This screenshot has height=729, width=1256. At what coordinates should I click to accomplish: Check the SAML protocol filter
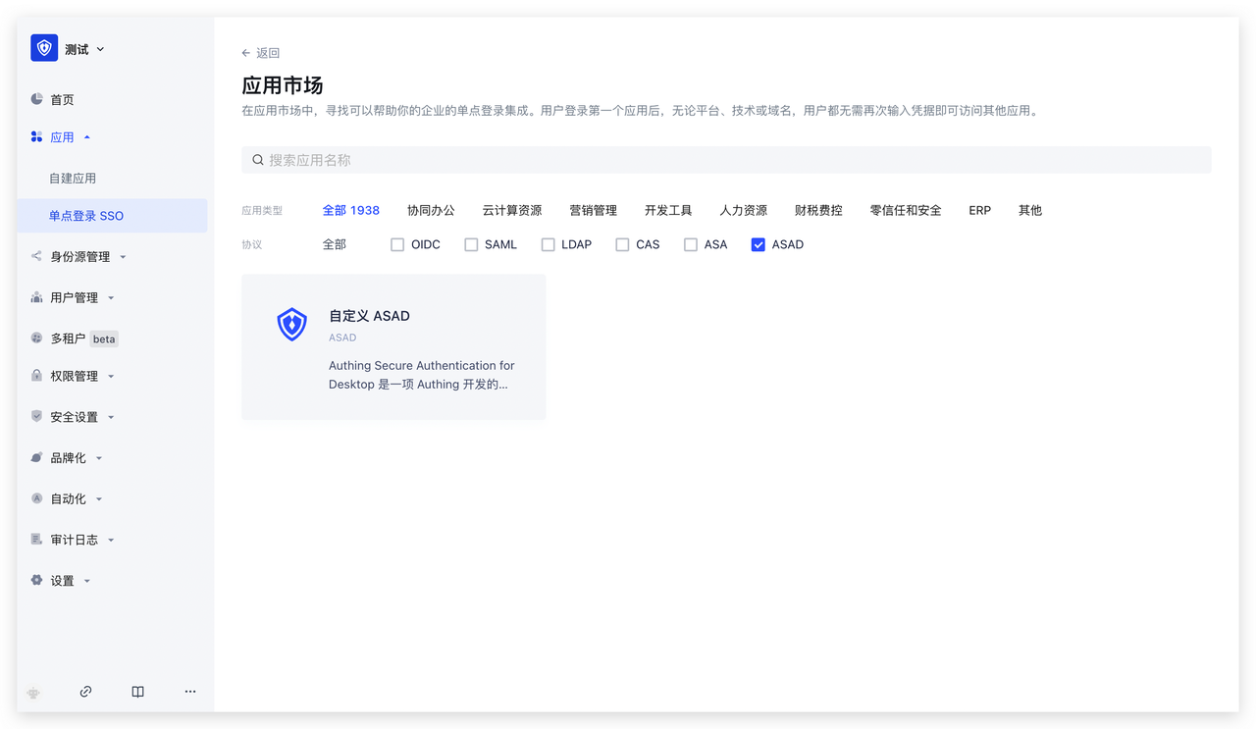(471, 244)
